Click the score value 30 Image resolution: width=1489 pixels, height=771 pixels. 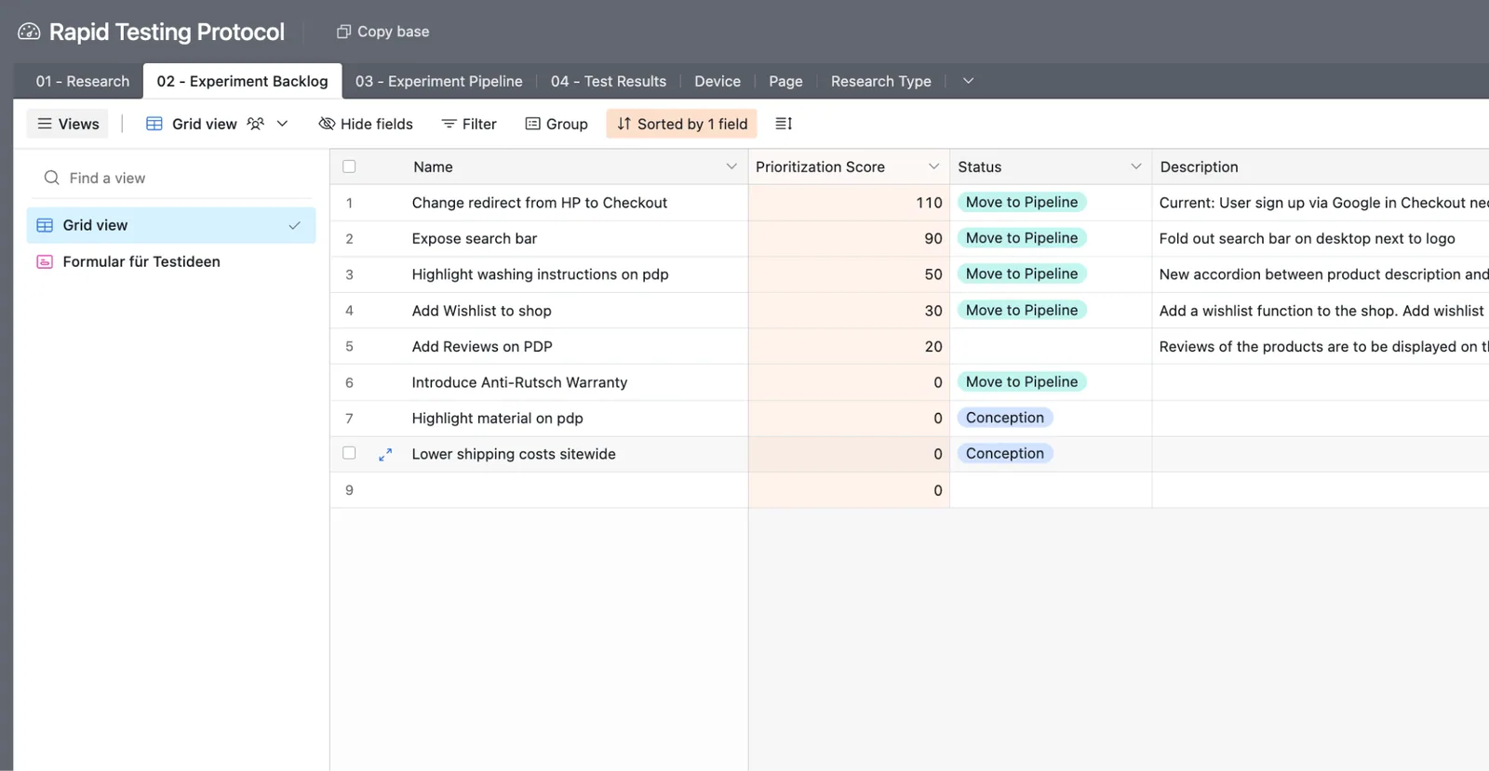[x=933, y=311]
